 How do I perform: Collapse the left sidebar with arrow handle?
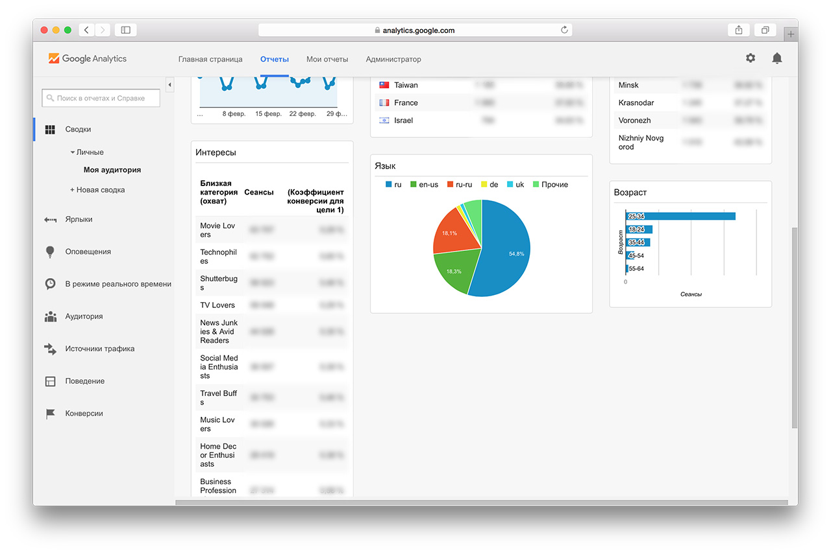click(170, 85)
